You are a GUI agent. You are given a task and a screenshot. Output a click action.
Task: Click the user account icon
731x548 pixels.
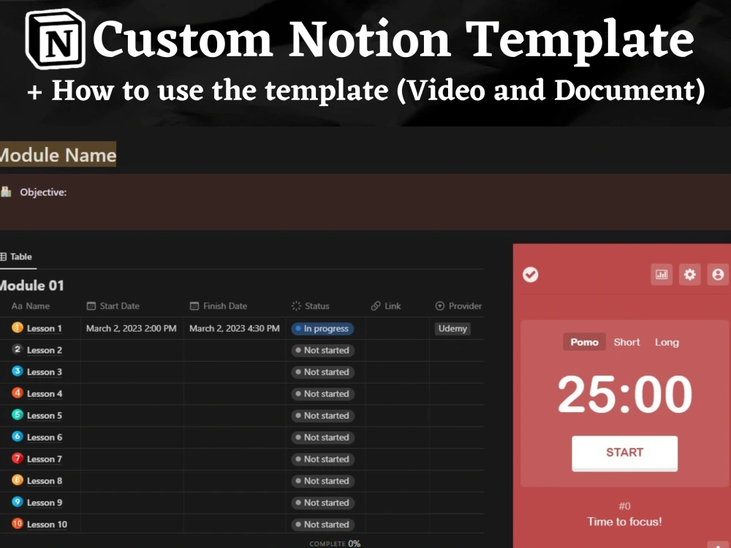click(717, 274)
